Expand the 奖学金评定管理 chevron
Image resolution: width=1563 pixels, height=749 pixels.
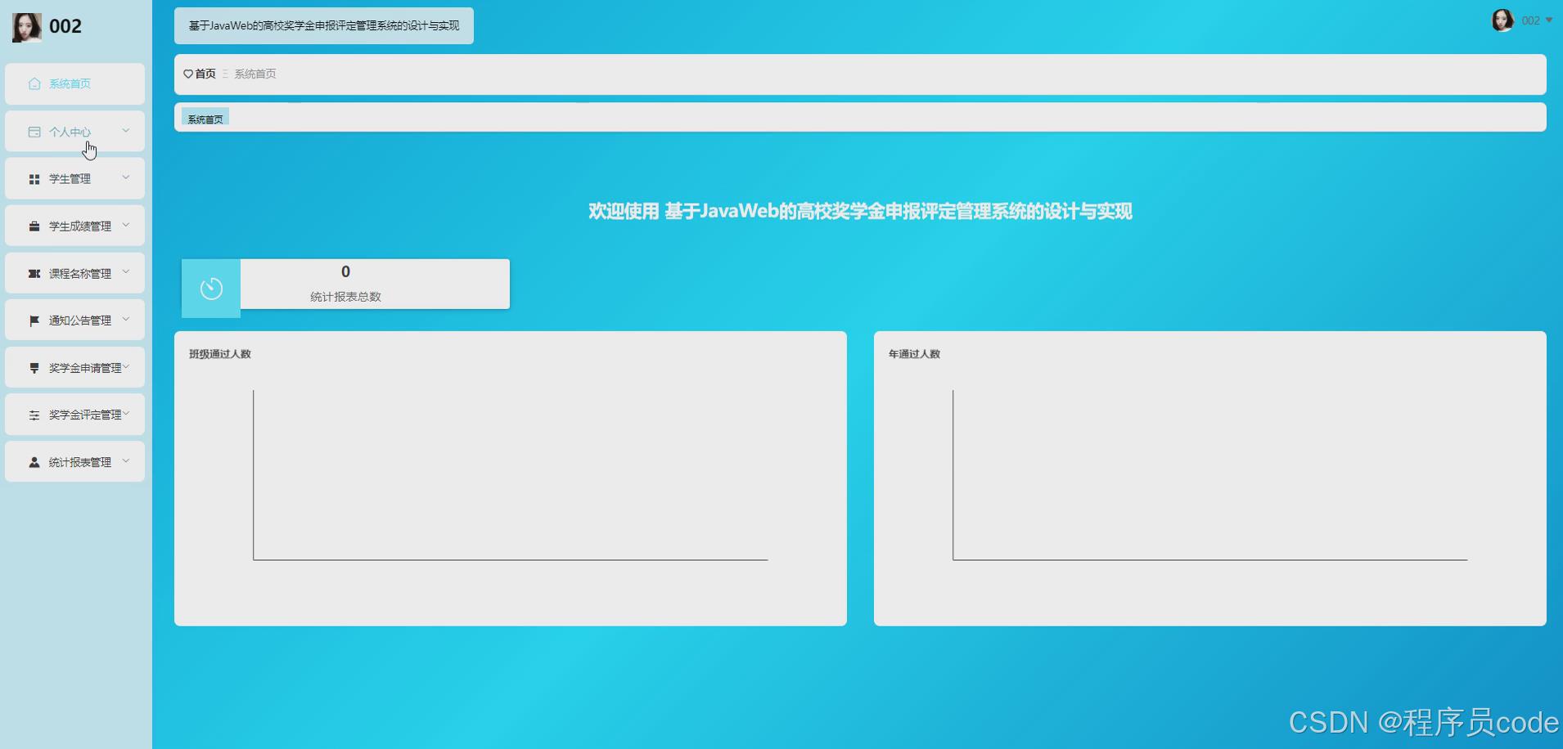coord(126,414)
